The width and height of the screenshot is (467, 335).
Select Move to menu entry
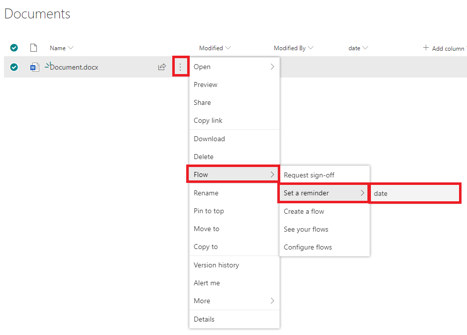(234, 229)
